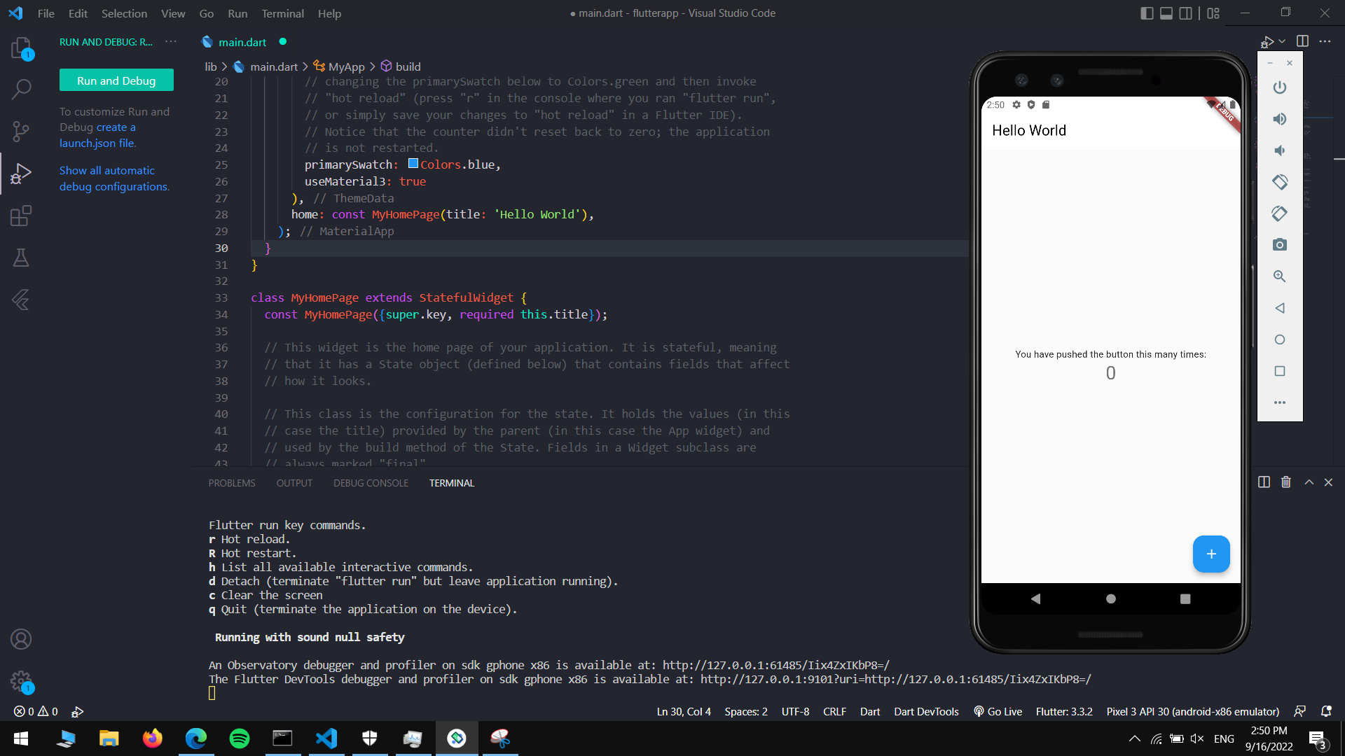
Task: Open the Testing beaker view
Action: coord(21,258)
